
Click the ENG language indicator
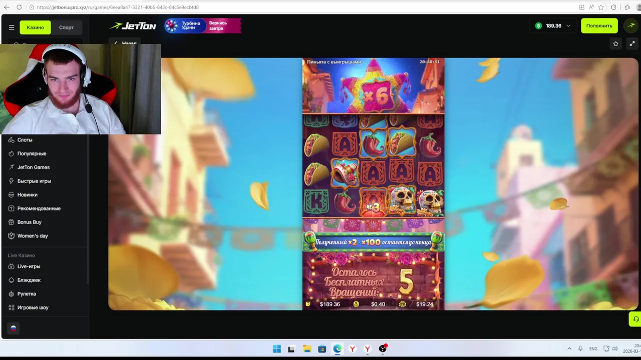tap(593, 349)
